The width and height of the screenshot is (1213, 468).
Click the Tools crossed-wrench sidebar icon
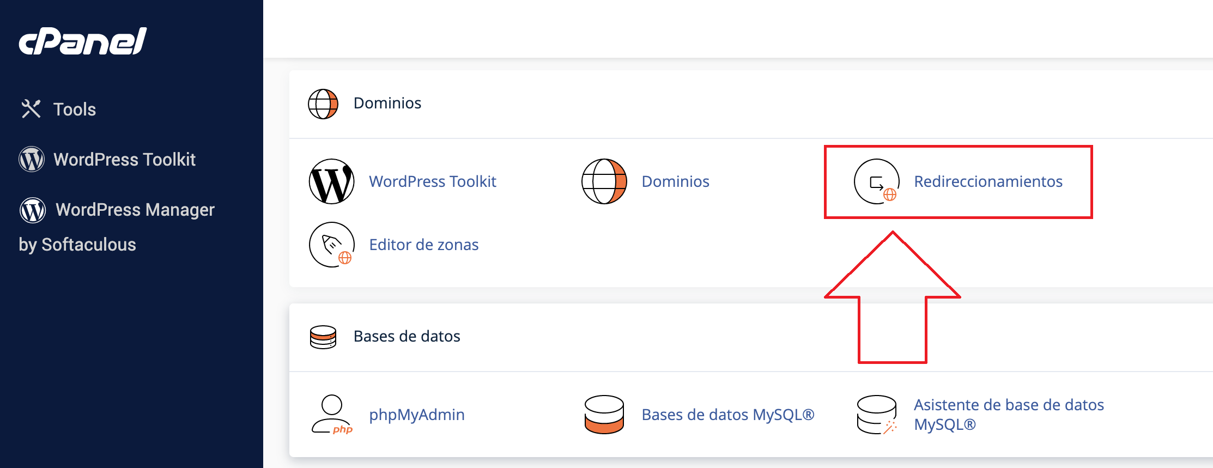[x=31, y=109]
